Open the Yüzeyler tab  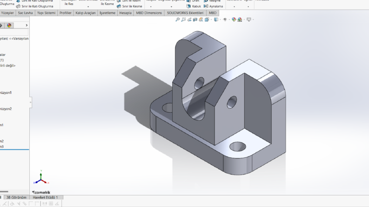7,13
